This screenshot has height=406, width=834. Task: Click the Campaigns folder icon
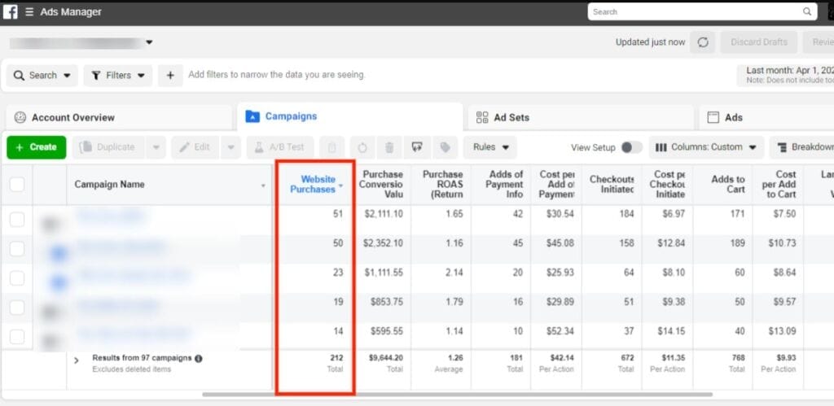tap(252, 116)
